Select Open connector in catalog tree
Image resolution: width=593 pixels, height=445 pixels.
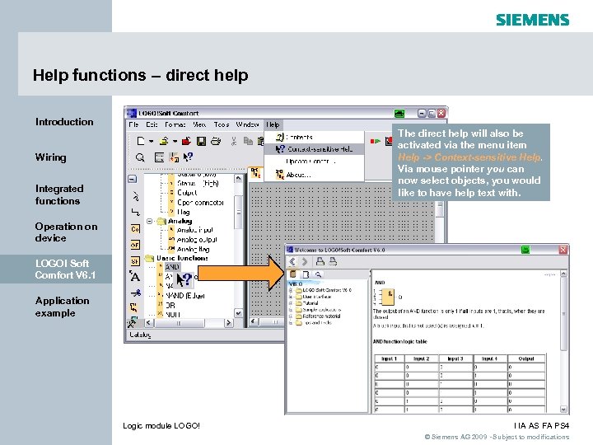(x=200, y=203)
